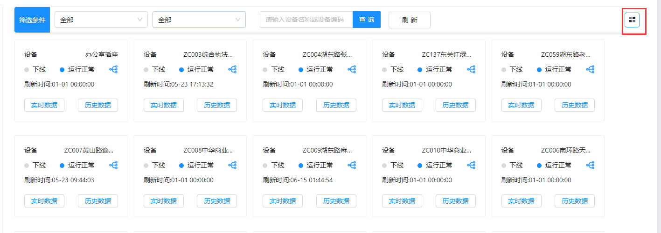Select device name 办公室插座
The width and height of the screenshot is (661, 233).
coord(102,54)
